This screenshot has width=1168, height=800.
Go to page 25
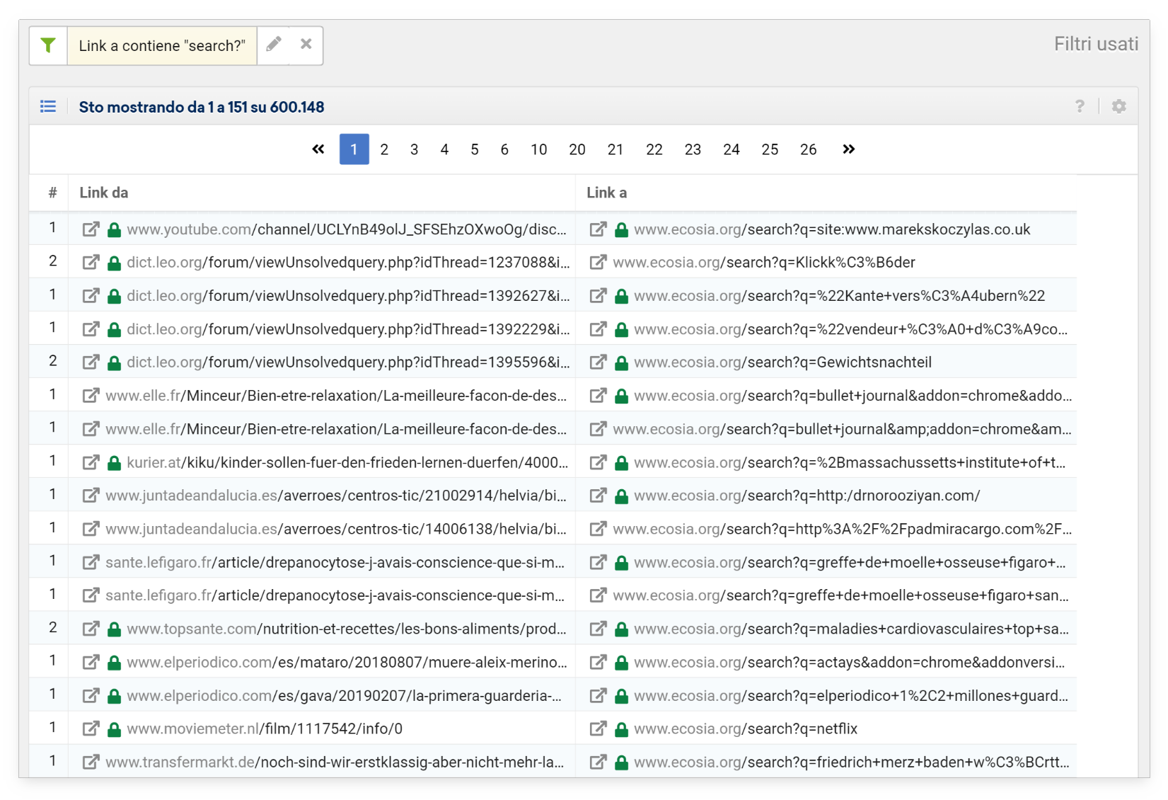tap(770, 149)
